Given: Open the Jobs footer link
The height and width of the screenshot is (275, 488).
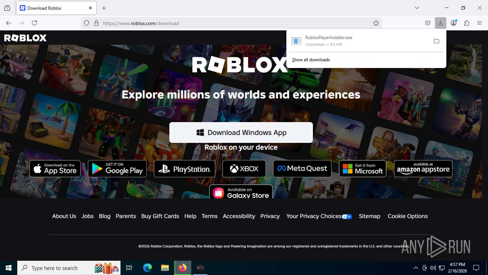Looking at the screenshot, I should point(88,216).
